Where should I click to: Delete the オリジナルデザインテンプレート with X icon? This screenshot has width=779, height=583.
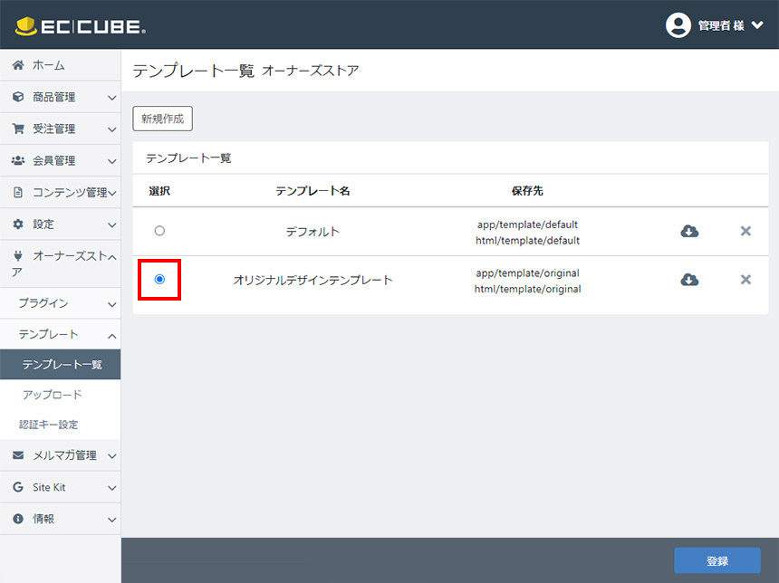[x=745, y=280]
